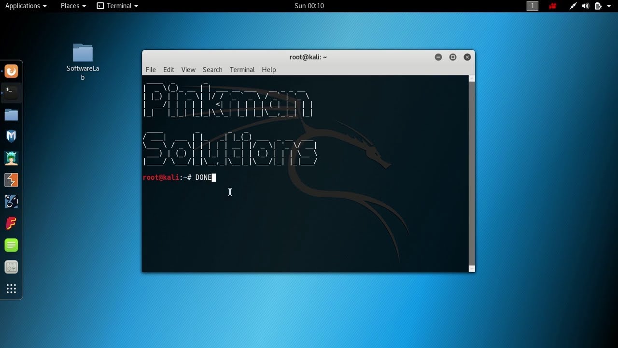Launch Armitage from the dock
The width and height of the screenshot is (618, 348).
(11, 159)
